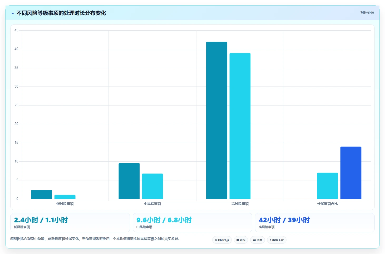Screen dimensions: 385x254
Task: Click the 对比矩阵 label in the header
Action: click(x=367, y=13)
